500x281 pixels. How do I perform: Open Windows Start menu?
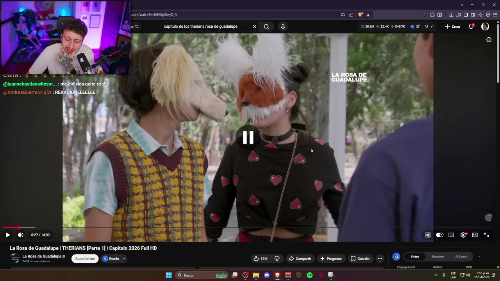pyautogui.click(x=169, y=275)
